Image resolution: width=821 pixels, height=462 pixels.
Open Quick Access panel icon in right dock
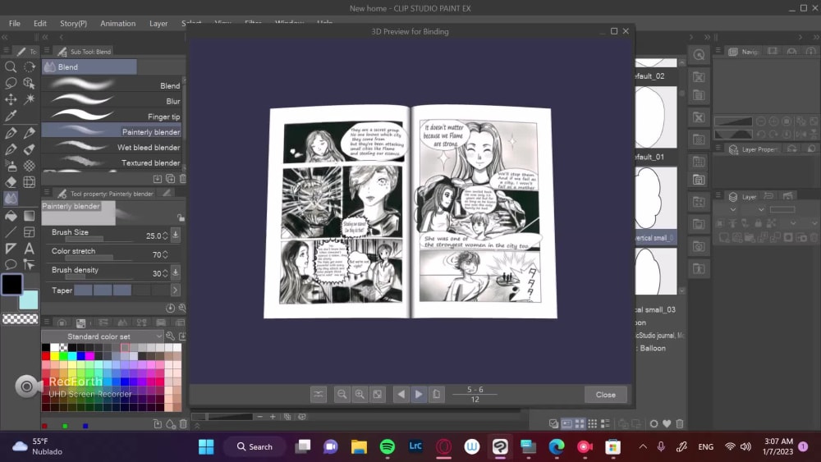(x=699, y=55)
